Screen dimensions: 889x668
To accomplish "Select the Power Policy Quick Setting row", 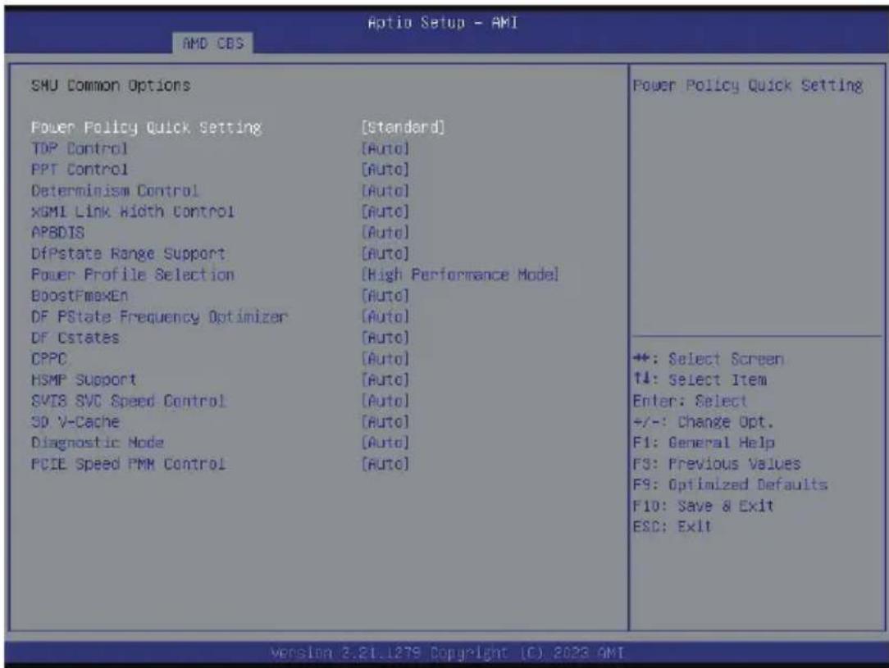I will [238, 128].
